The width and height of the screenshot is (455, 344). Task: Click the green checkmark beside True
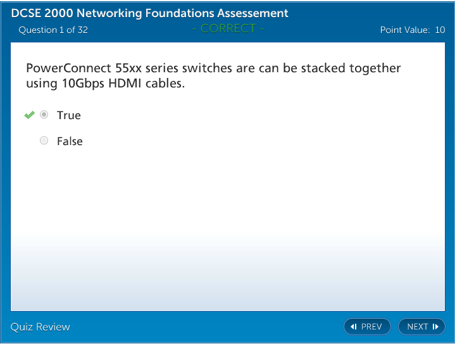29,115
